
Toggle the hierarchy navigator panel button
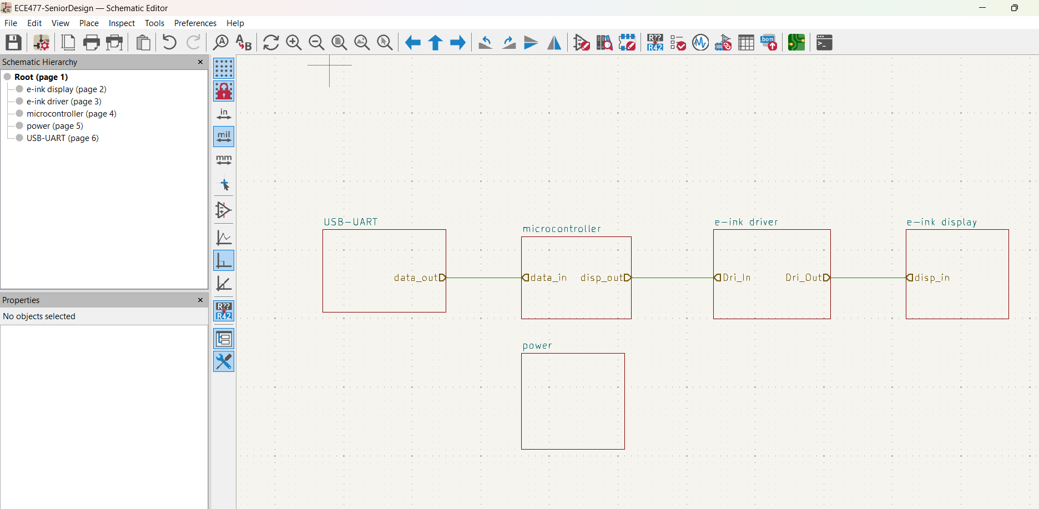tap(224, 339)
